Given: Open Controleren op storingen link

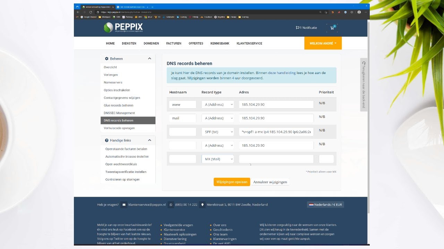Looking at the screenshot, I should pyautogui.click(x=122, y=179).
